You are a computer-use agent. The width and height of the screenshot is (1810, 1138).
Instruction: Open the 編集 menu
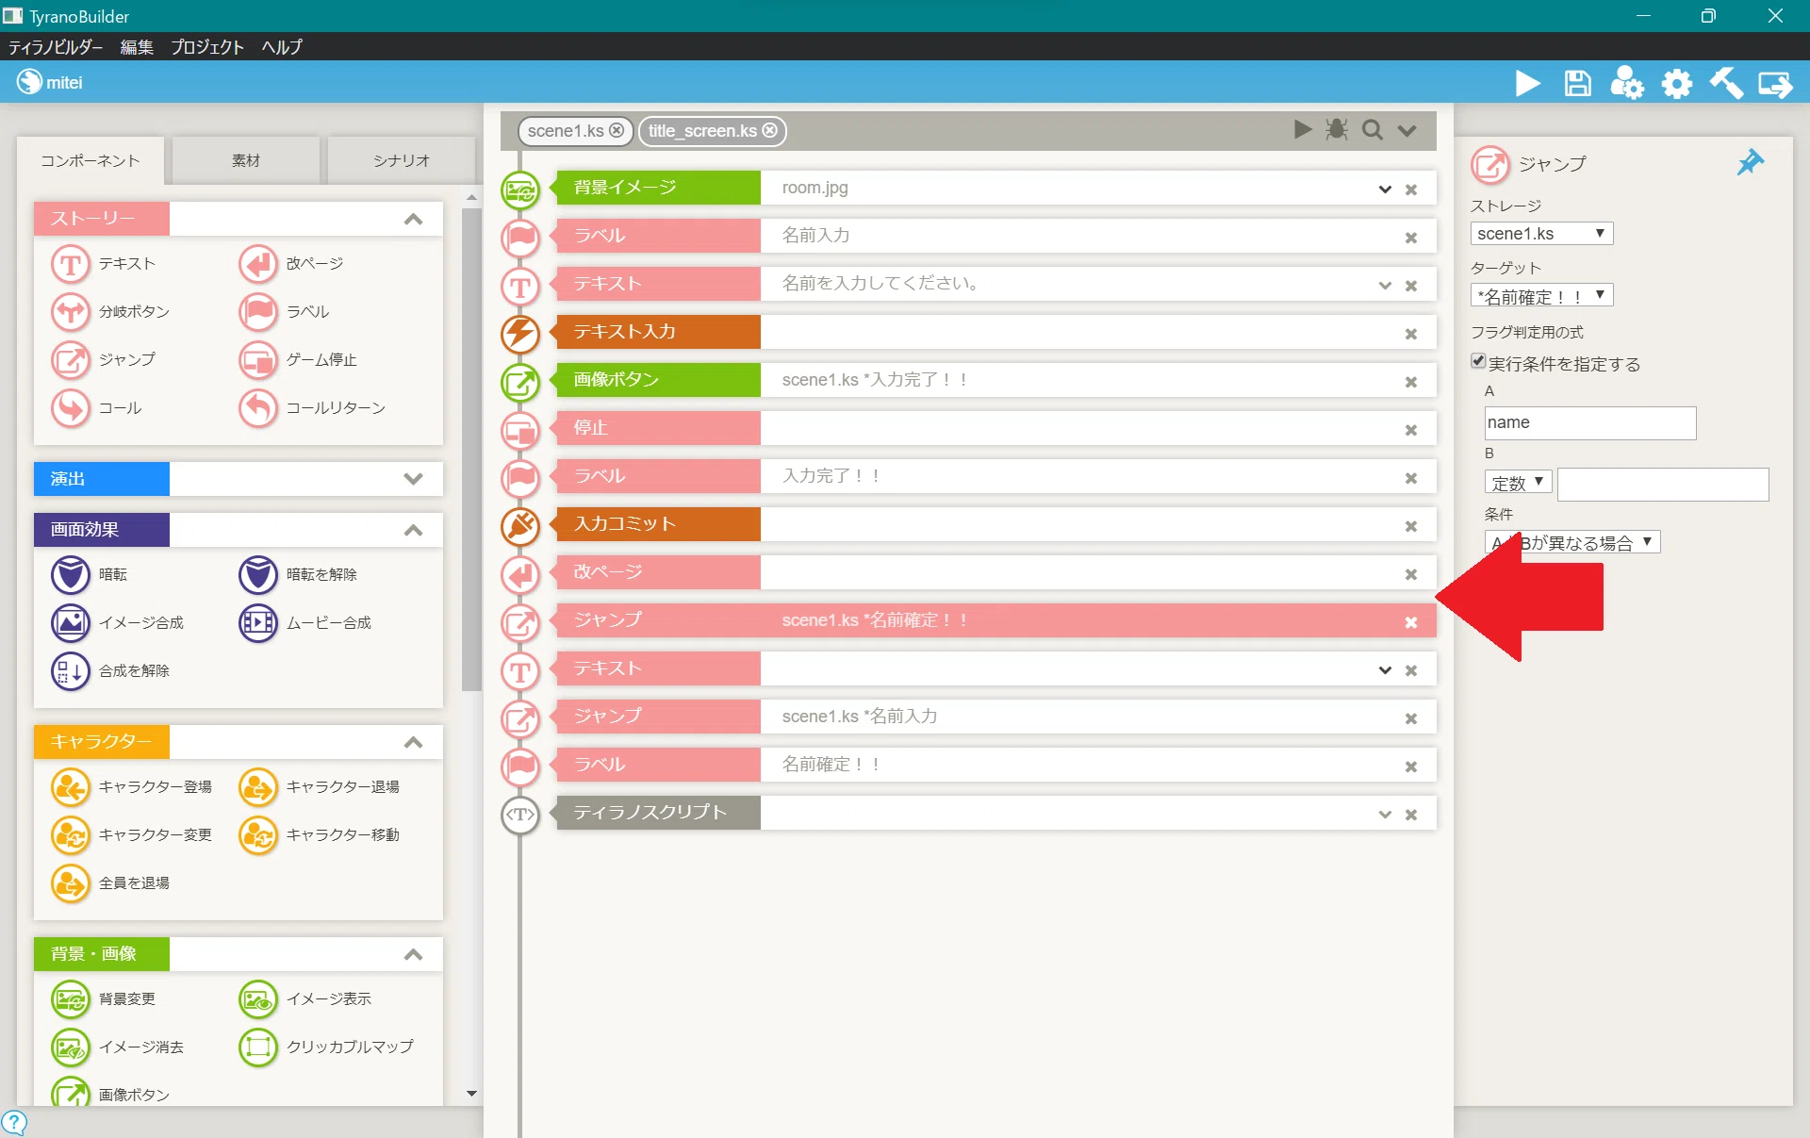pyautogui.click(x=137, y=47)
